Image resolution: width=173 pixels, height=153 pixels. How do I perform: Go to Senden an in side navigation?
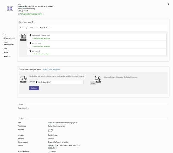(7, 57)
